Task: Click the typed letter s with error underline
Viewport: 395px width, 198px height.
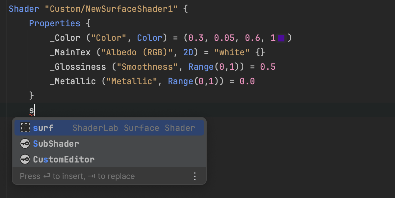Action: pyautogui.click(x=31, y=110)
